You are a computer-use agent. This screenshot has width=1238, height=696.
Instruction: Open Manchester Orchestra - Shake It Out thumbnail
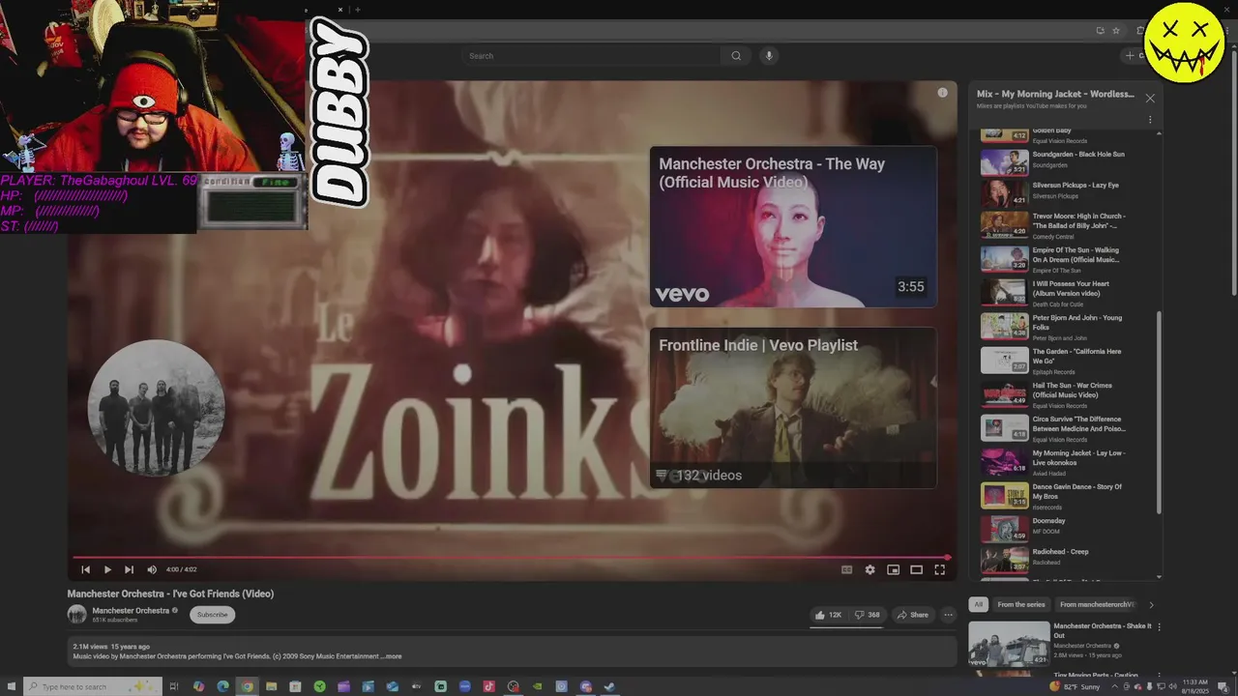click(x=1009, y=644)
